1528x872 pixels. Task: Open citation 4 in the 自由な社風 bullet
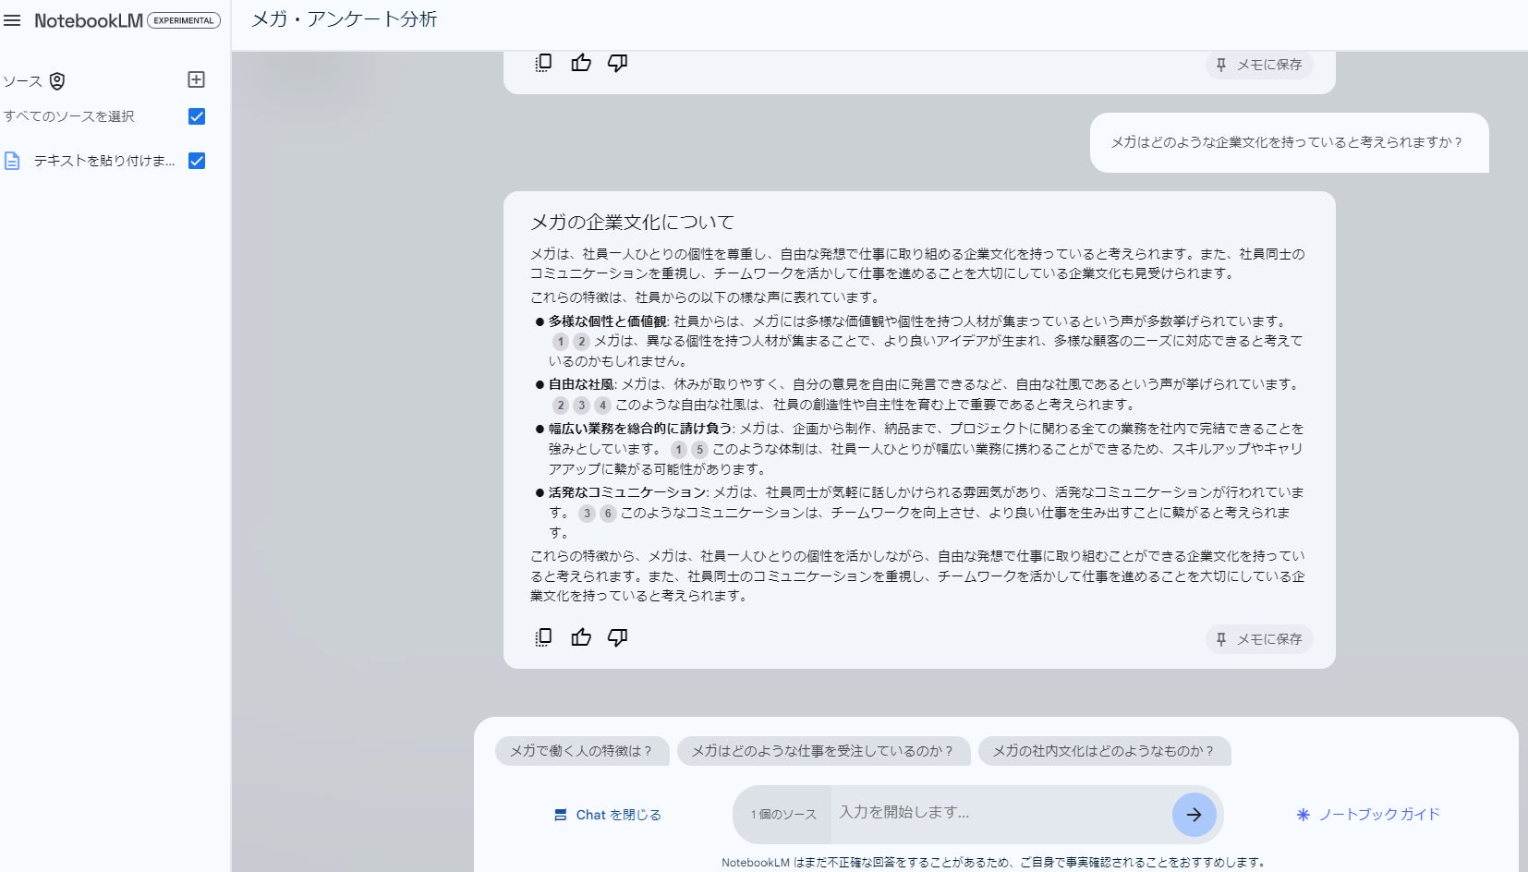point(602,405)
